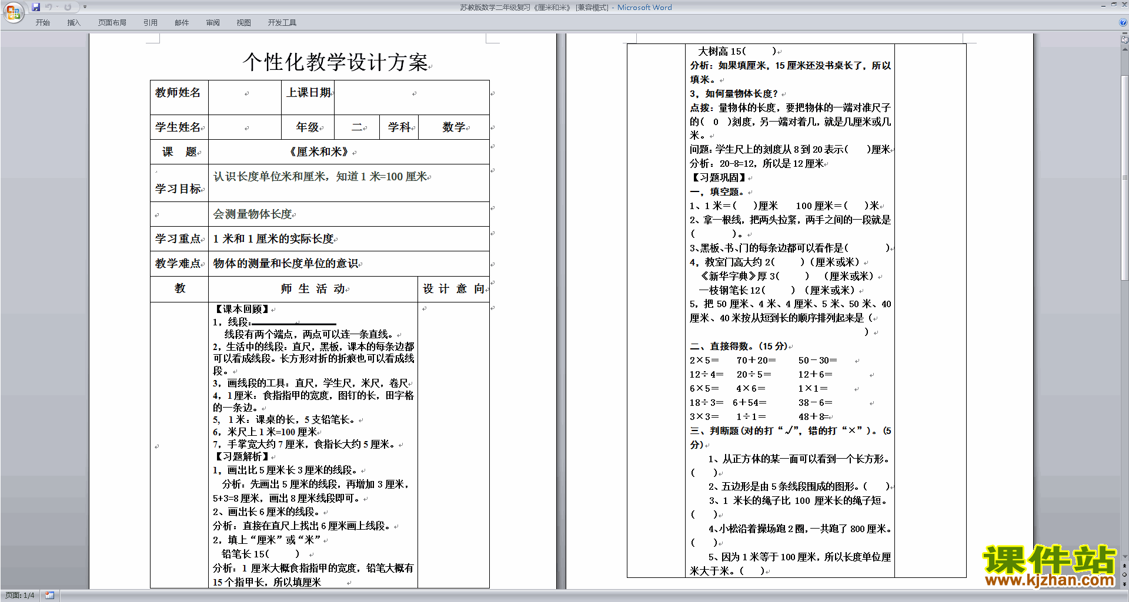Click the lesson title 《厘米和米》
1129x602 pixels.
[319, 152]
